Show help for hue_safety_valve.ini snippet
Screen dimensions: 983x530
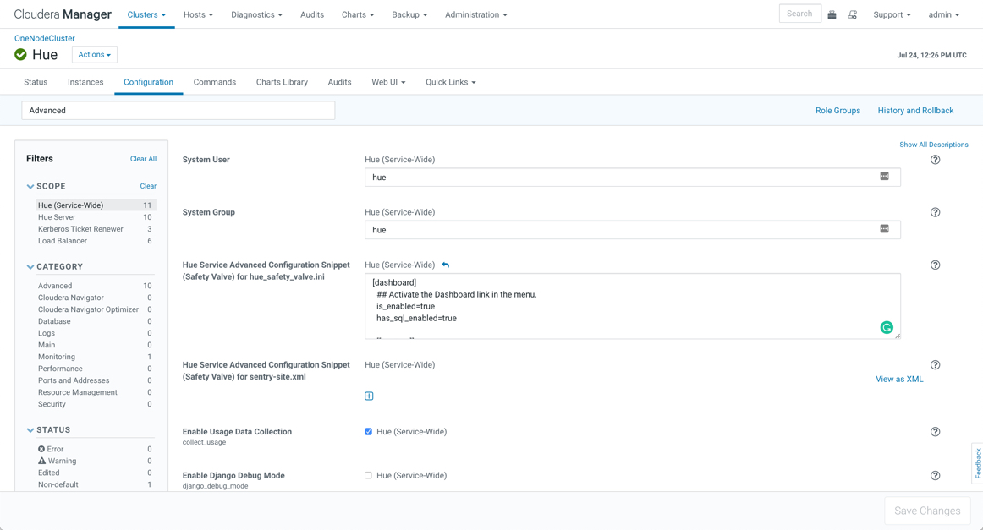point(936,265)
